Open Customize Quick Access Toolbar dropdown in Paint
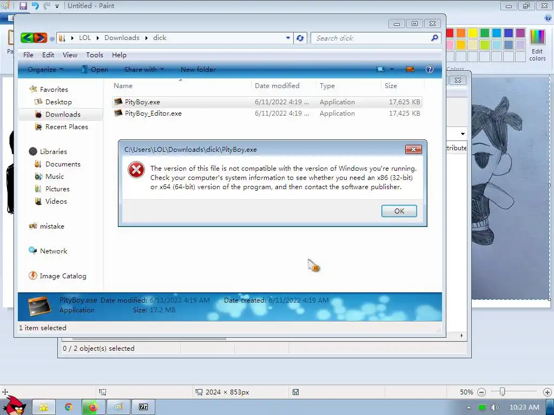This screenshot has height=415, width=554. point(57,6)
